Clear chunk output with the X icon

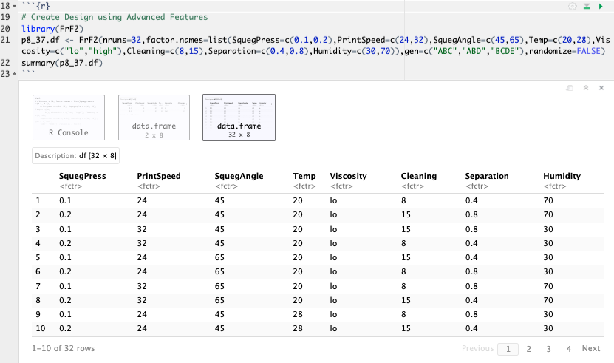click(x=600, y=87)
